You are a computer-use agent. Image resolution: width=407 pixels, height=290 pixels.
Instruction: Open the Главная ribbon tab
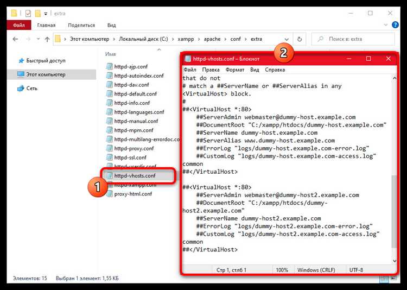click(x=46, y=25)
